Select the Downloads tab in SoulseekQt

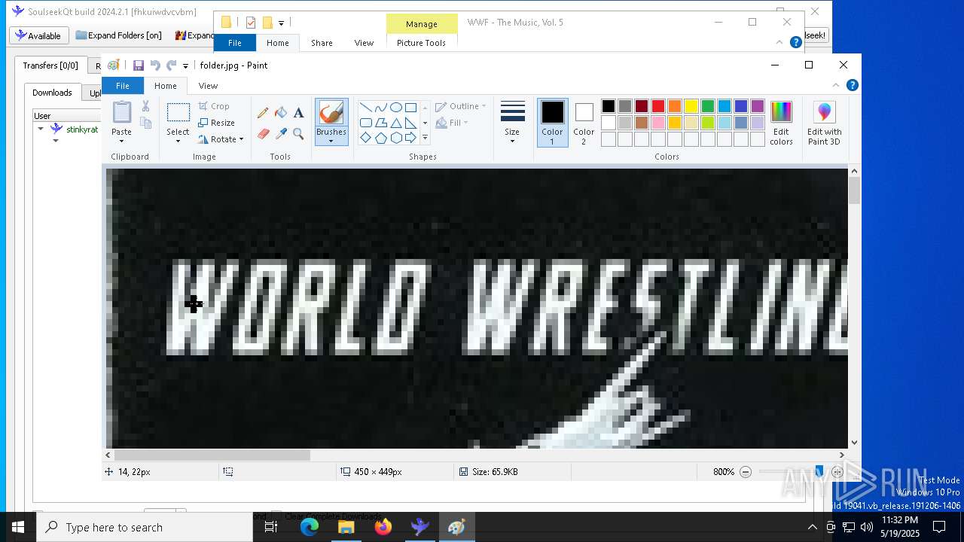tap(52, 93)
